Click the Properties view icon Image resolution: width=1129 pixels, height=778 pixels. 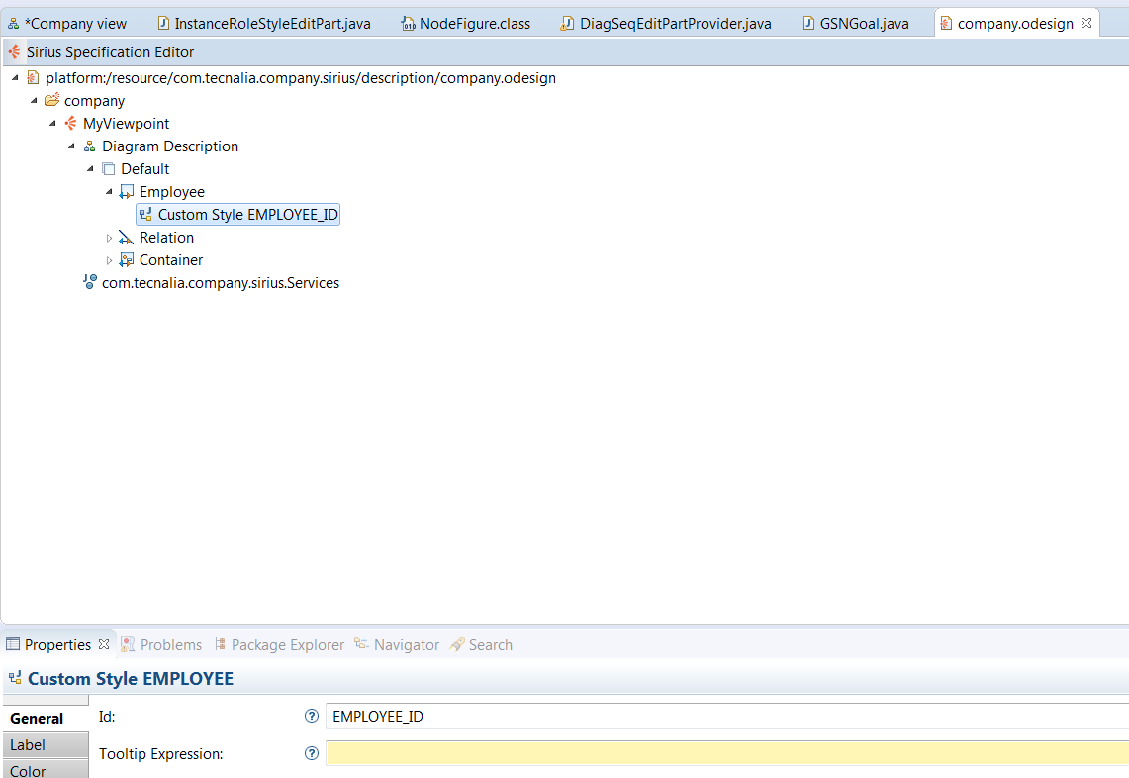point(13,644)
